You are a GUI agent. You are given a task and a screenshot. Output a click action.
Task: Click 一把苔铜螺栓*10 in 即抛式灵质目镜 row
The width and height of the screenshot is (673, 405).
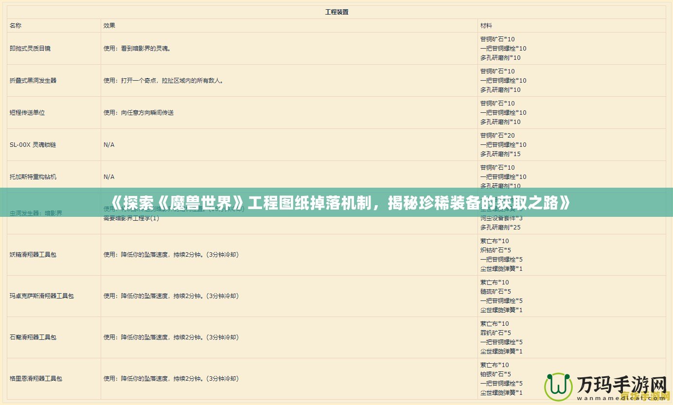tap(503, 49)
